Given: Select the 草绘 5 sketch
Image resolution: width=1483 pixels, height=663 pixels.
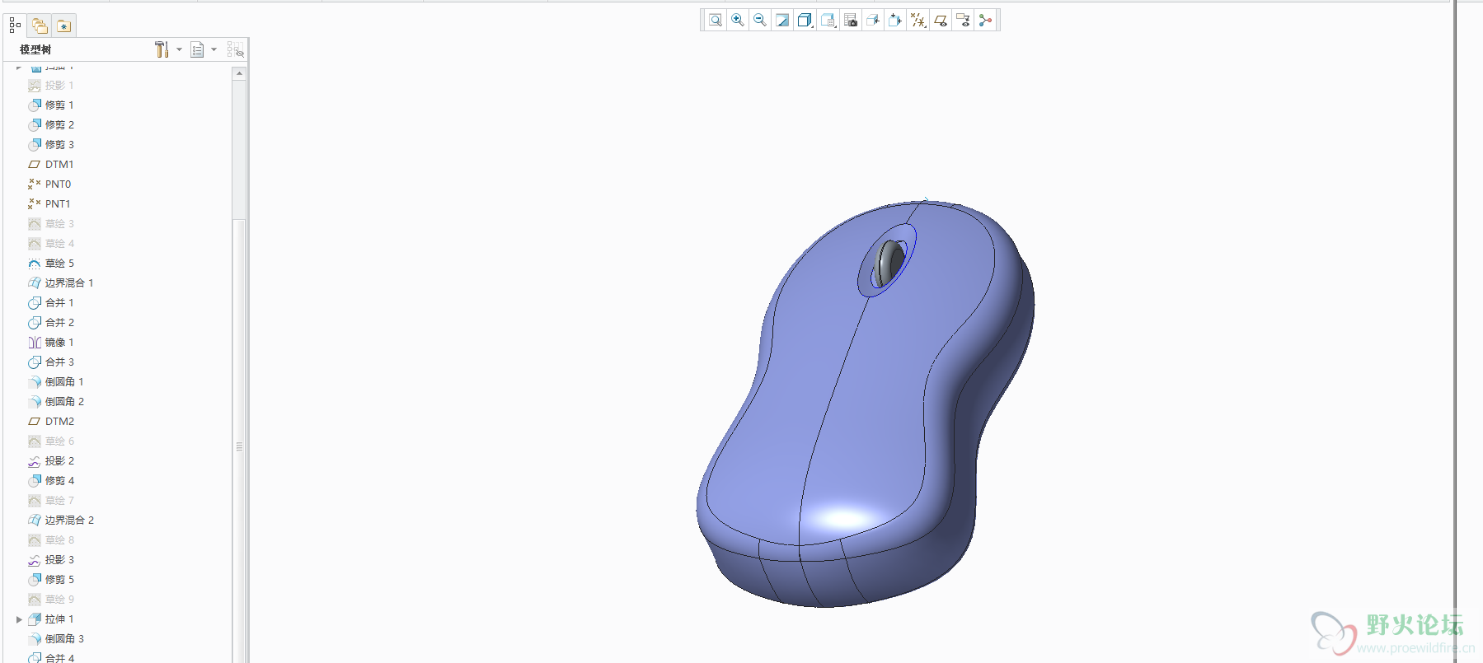Looking at the screenshot, I should point(50,264).
